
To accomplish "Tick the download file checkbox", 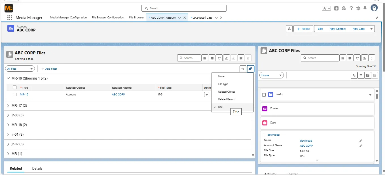I will tap(264, 135).
